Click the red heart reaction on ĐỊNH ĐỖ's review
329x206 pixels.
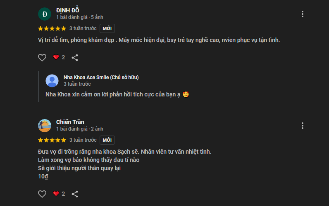pyautogui.click(x=56, y=58)
